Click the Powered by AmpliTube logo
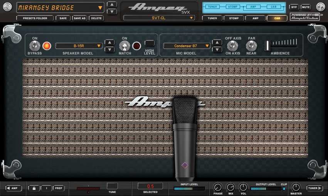 306,16
